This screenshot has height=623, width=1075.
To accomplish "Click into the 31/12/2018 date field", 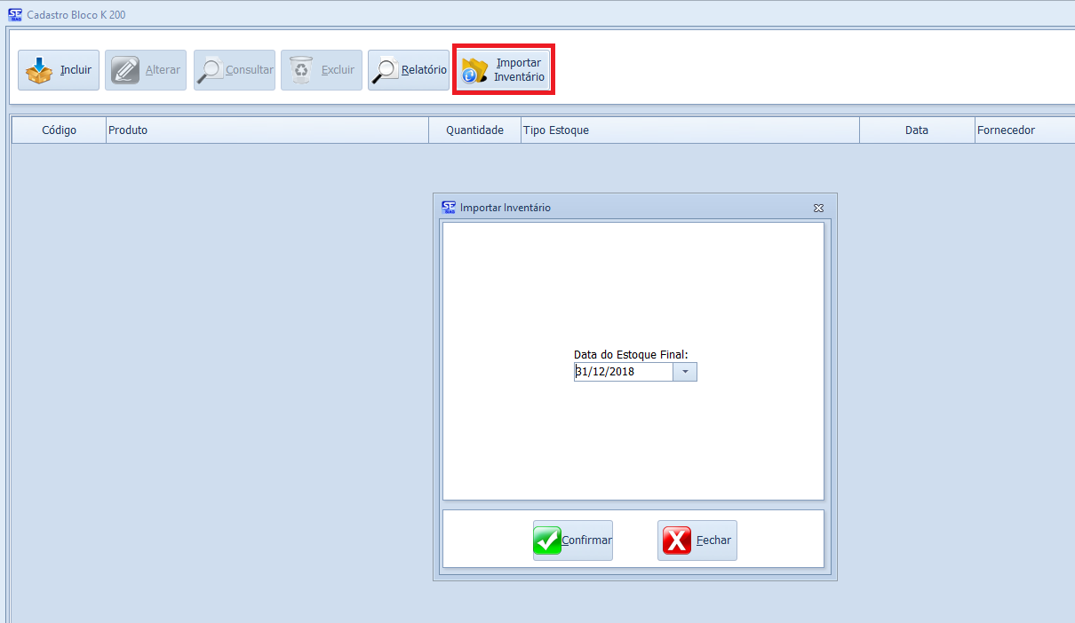I will [x=622, y=372].
